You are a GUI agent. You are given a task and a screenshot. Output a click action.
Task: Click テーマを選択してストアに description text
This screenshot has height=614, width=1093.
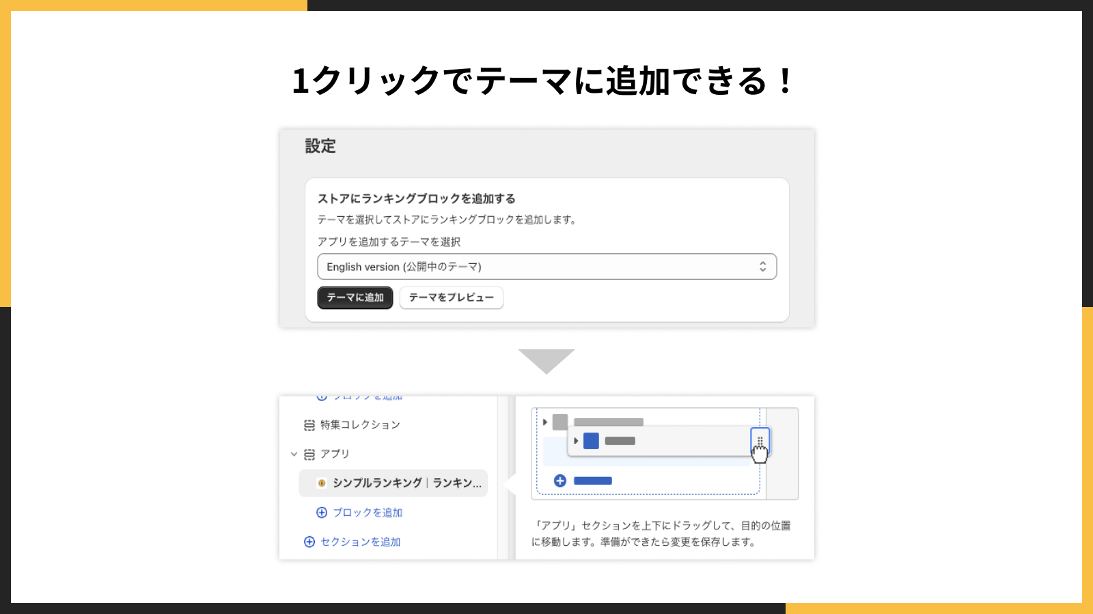pyautogui.click(x=448, y=220)
